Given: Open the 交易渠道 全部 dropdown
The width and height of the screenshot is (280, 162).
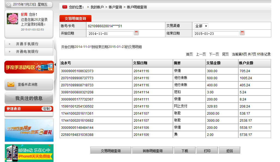Looking at the screenshot, I should point(201,26).
